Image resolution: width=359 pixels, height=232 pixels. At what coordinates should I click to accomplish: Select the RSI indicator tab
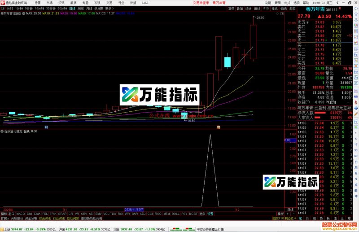coord(120,214)
